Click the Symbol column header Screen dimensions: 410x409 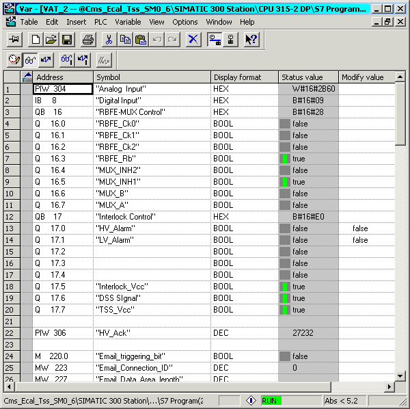point(152,77)
